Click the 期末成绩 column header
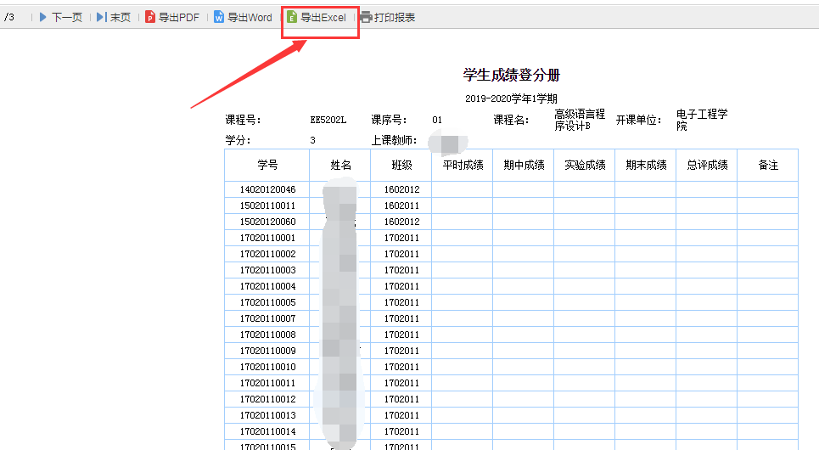 click(646, 165)
